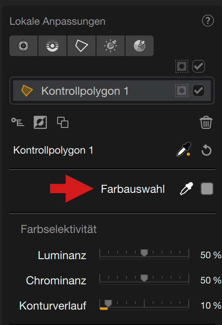Select the color mask eyedropper tool
Viewport: 222px width, 325px height.
click(140, 46)
